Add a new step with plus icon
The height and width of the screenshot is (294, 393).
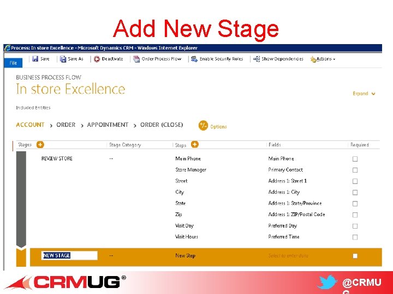(195, 144)
